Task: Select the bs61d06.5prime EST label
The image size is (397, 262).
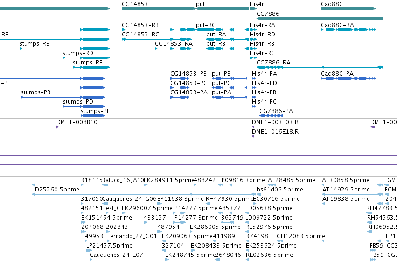Action: click(x=280, y=190)
